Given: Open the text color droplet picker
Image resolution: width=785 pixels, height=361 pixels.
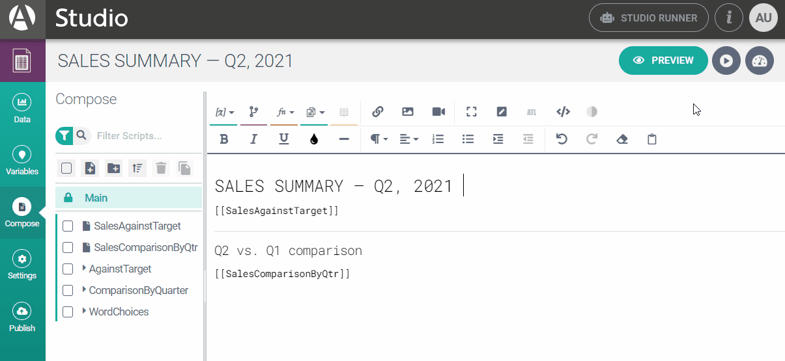Looking at the screenshot, I should click(x=314, y=139).
